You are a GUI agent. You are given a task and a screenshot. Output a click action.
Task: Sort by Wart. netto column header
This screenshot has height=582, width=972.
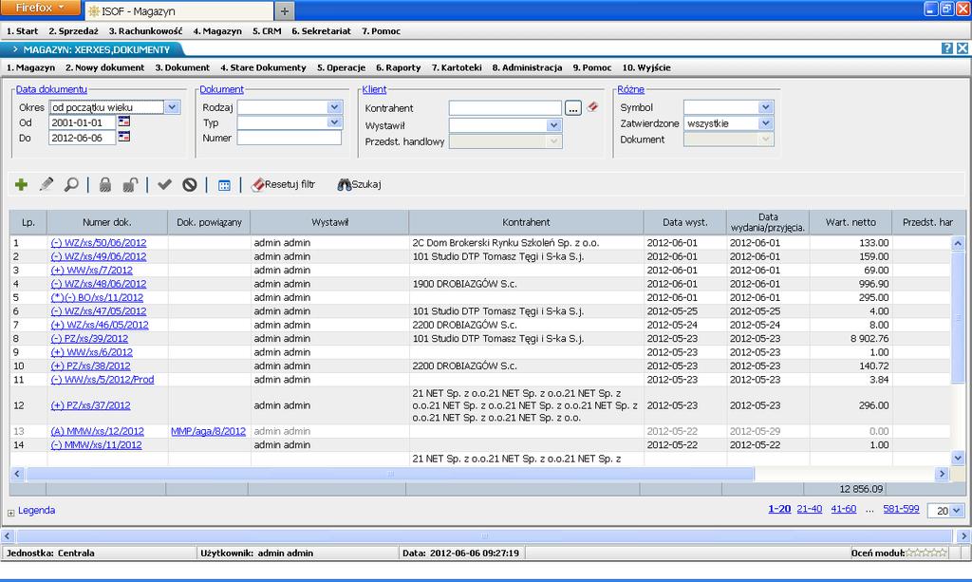850,222
